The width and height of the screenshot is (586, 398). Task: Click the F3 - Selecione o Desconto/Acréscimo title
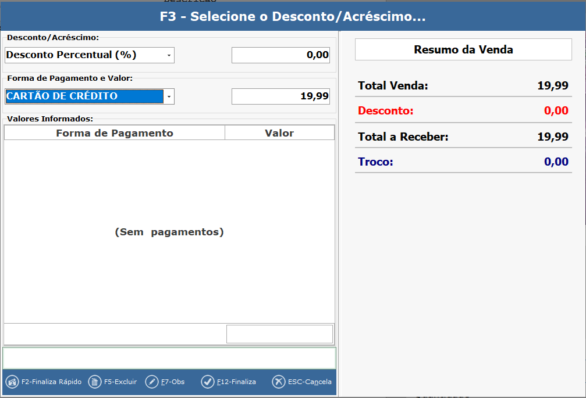[293, 16]
